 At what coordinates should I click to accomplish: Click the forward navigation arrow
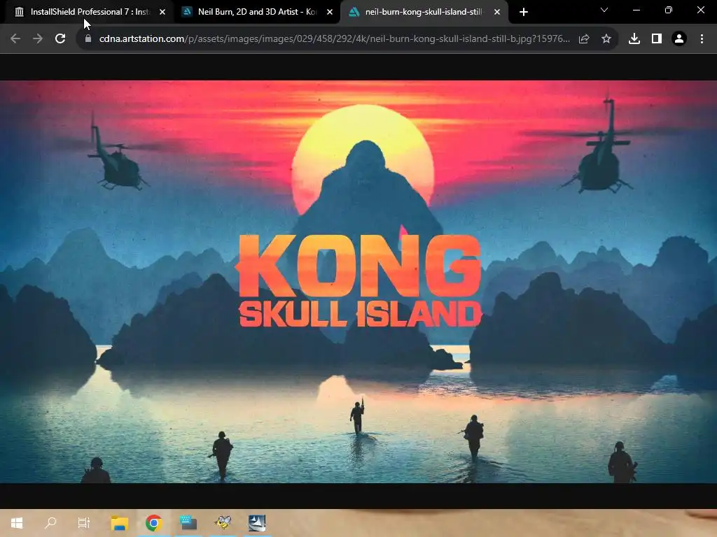pyautogui.click(x=38, y=39)
